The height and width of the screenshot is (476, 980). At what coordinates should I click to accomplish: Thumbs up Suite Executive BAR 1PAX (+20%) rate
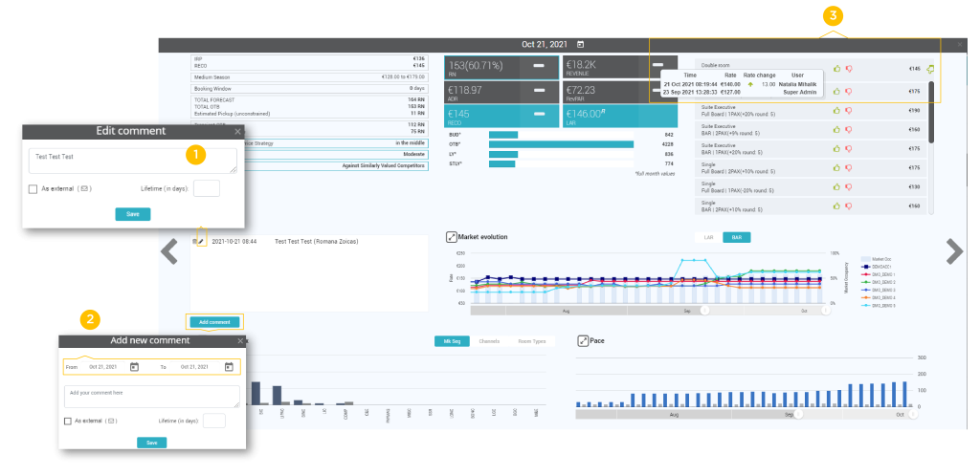pos(836,148)
